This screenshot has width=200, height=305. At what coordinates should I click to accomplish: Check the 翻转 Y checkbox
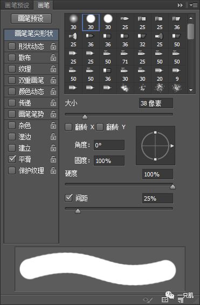click(x=100, y=127)
